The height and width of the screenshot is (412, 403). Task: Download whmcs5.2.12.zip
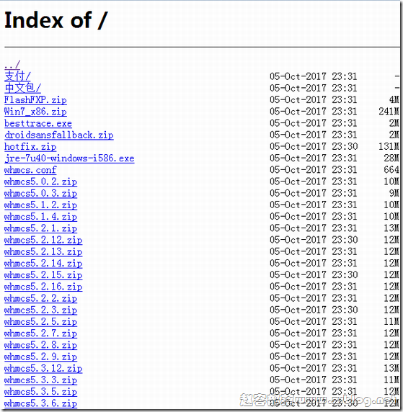coord(43,240)
